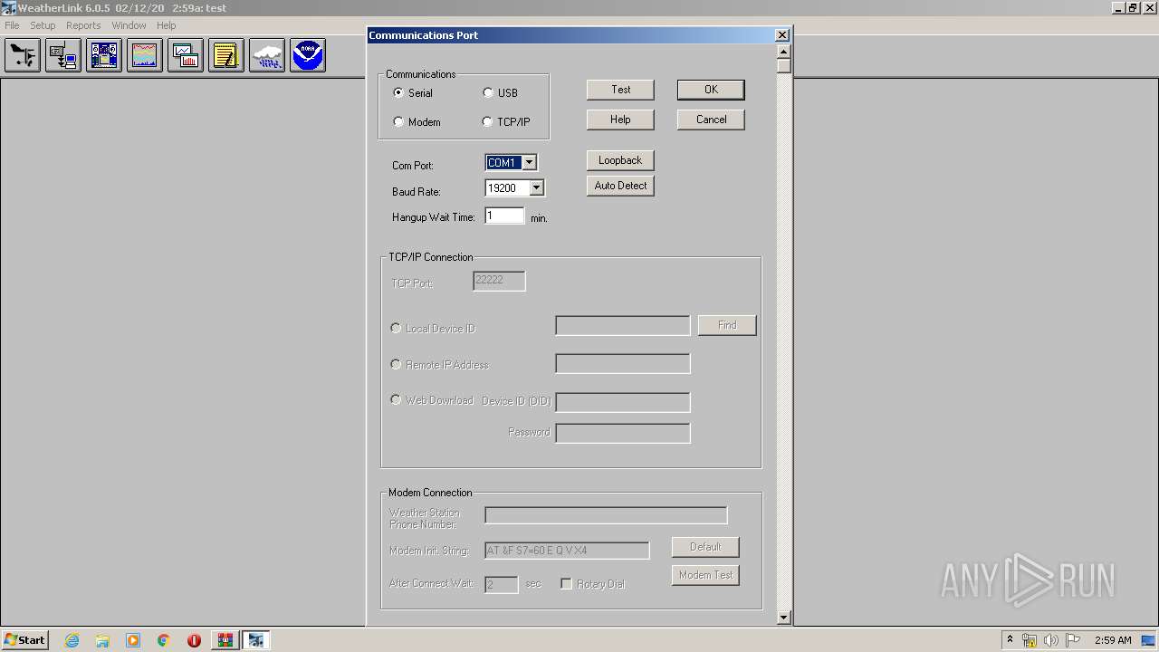This screenshot has width=1159, height=652.
Task: Click the TCP Port field
Action: click(x=499, y=281)
